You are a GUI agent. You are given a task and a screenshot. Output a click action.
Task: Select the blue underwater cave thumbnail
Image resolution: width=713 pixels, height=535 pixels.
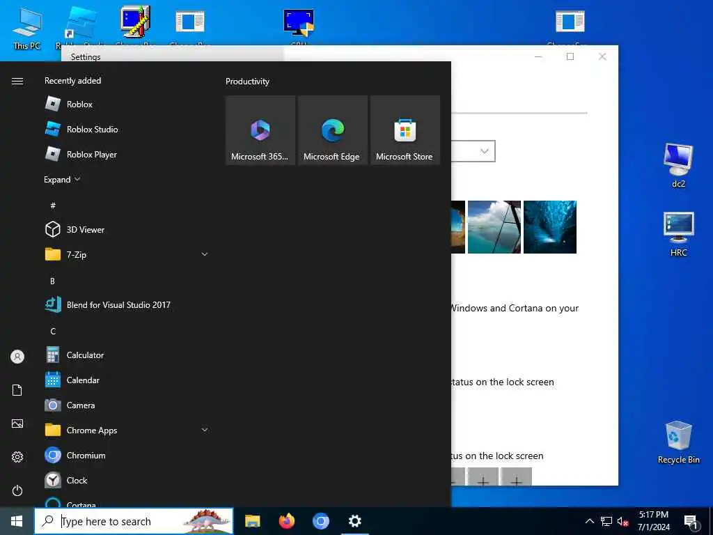coord(550,227)
